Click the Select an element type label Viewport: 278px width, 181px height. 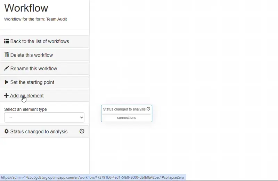[x=25, y=109]
